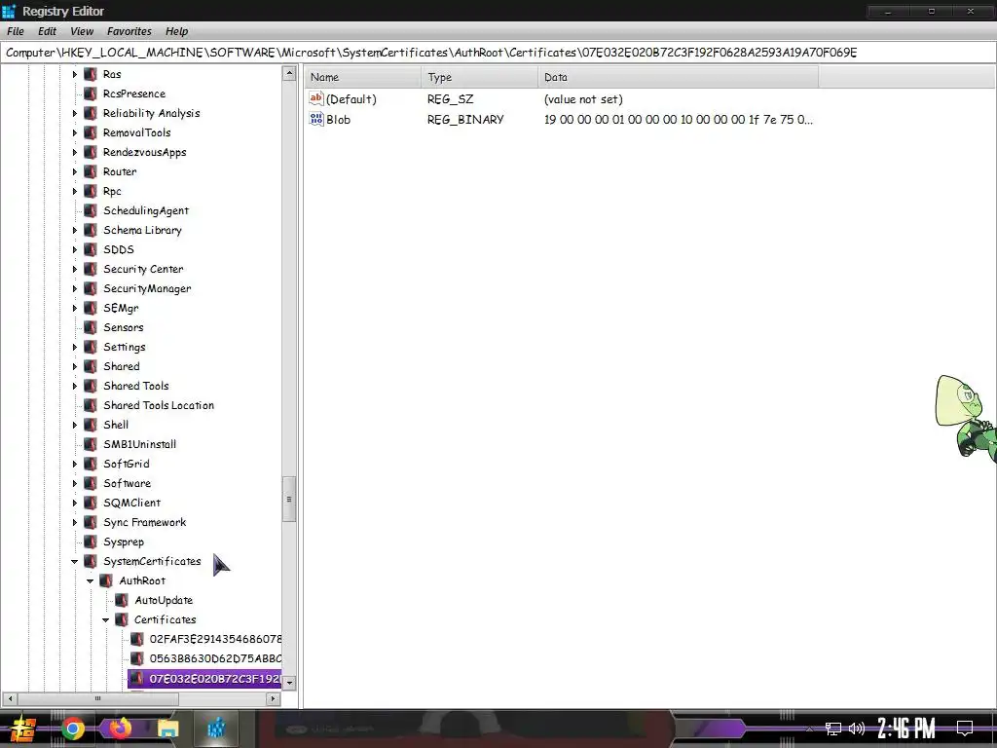Select the Sync Framework key
Screen dimensions: 997x748
(145, 522)
